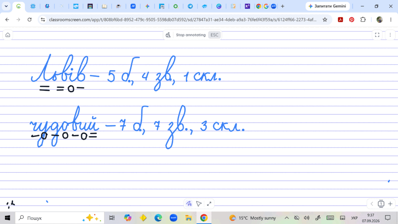The image size is (398, 224).
Task: Show hidden system tray icons
Action: click(287, 218)
